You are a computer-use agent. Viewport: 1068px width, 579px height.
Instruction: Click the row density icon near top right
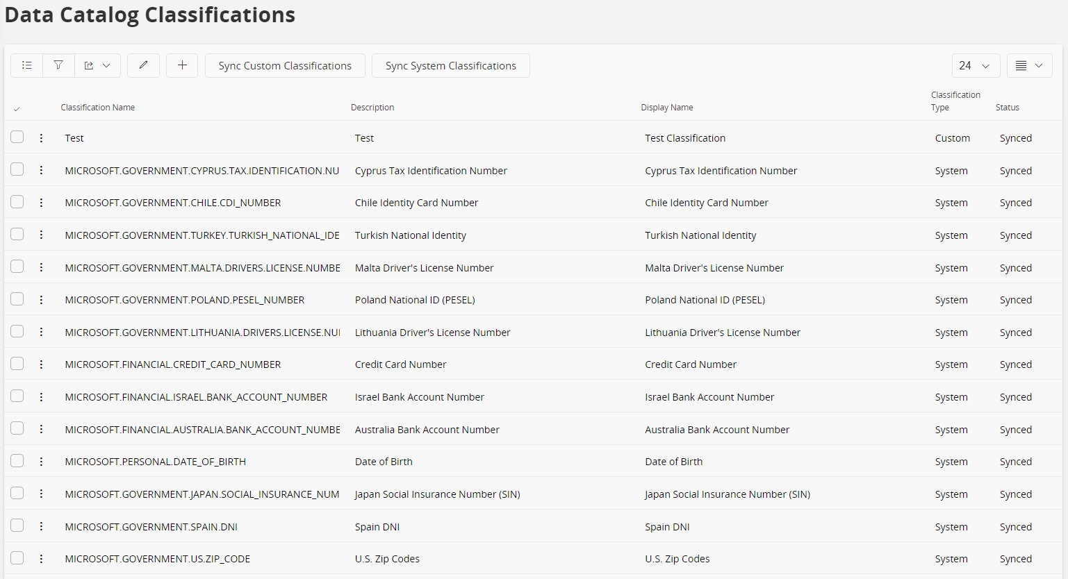click(1029, 65)
